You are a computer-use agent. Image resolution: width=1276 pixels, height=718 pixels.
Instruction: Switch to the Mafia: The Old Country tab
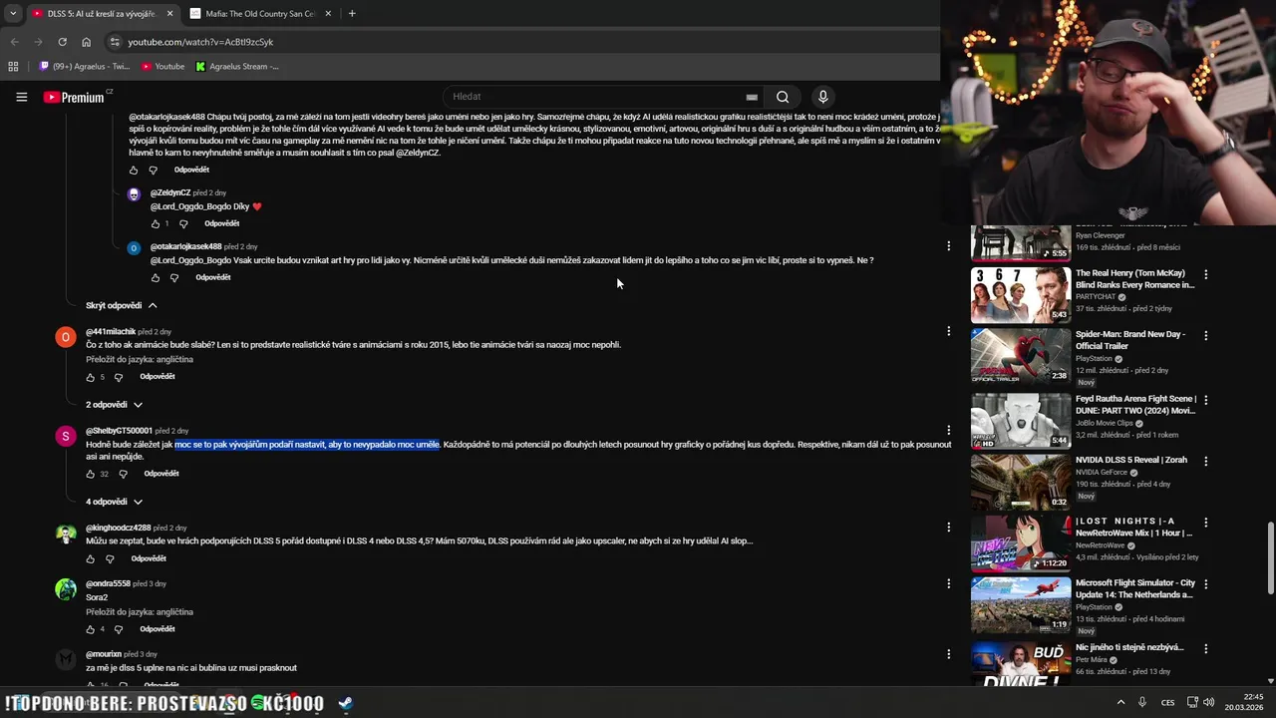[x=261, y=14]
